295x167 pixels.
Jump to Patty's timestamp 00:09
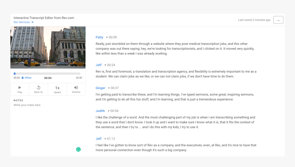click(x=111, y=37)
